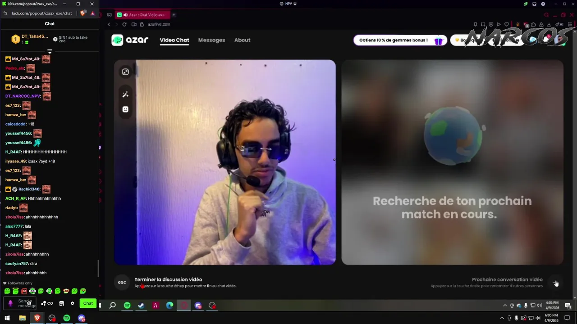Click the Brave Rewards triangle icon

click(92, 13)
